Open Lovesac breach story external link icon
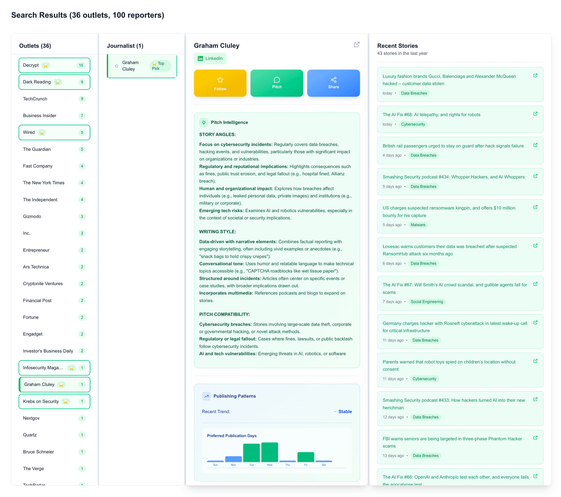 (x=535, y=246)
